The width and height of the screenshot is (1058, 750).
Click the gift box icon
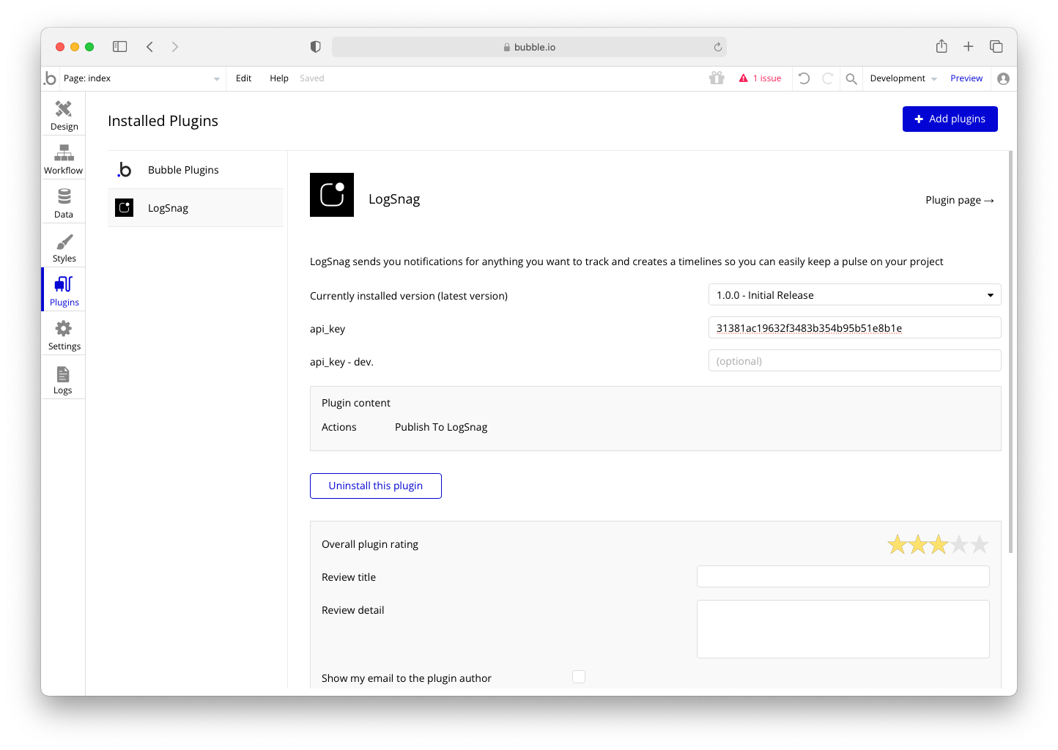[x=717, y=78]
